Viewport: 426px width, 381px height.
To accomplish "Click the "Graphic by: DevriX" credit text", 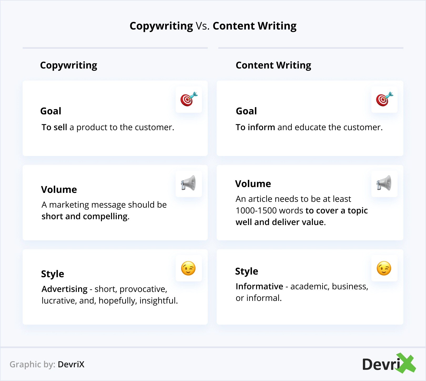I will click(47, 364).
